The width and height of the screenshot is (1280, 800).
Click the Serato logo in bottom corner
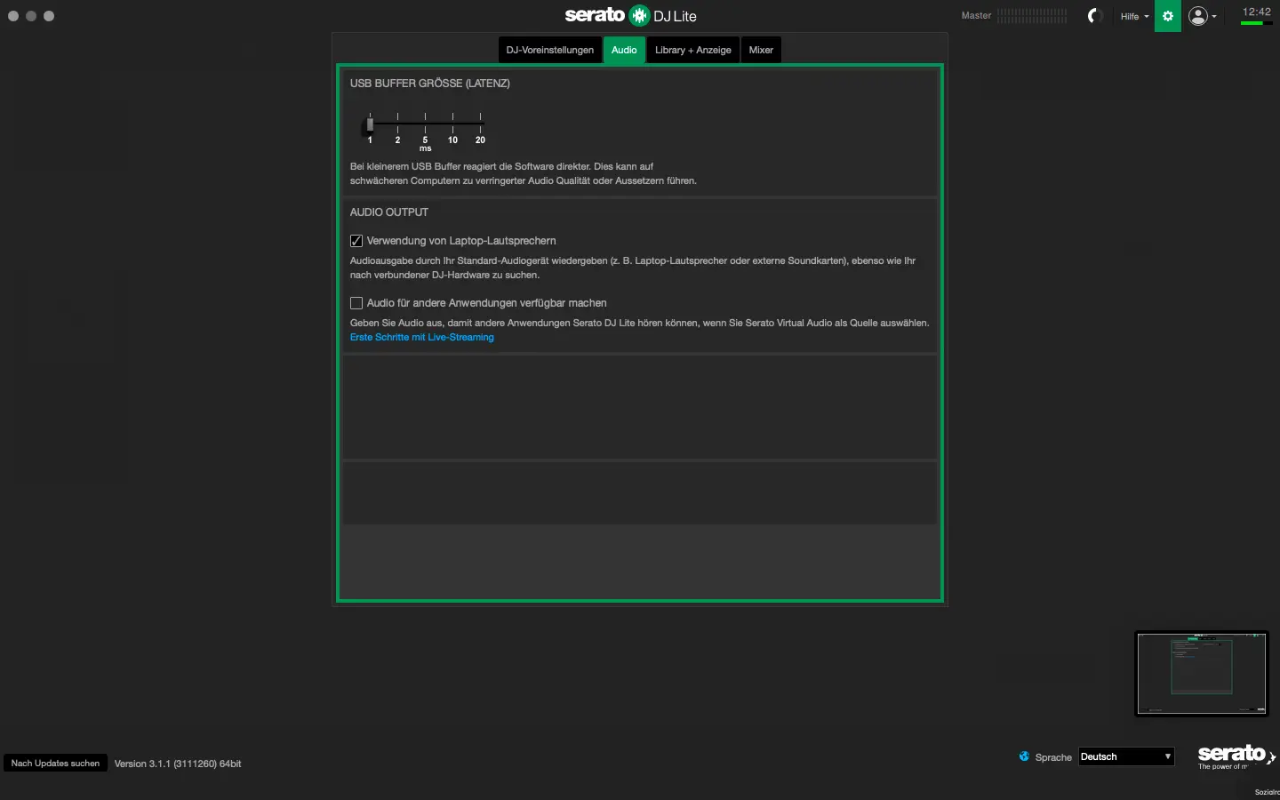click(x=1234, y=756)
